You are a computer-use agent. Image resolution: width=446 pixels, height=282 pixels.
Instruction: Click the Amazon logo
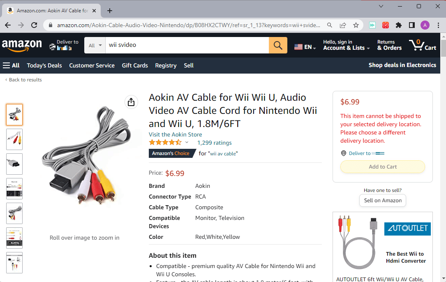coord(22,45)
